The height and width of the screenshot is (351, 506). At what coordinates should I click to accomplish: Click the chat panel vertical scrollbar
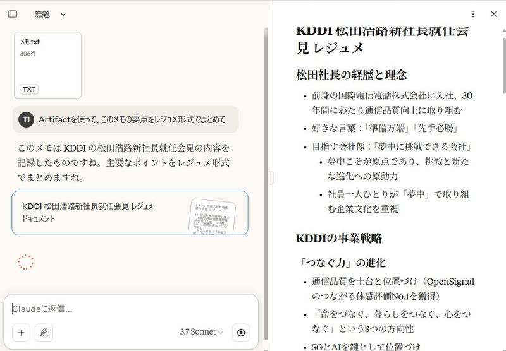coord(266,184)
